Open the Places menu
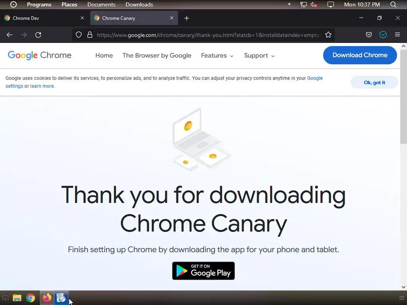The width and height of the screenshot is (407, 305). (x=69, y=4)
